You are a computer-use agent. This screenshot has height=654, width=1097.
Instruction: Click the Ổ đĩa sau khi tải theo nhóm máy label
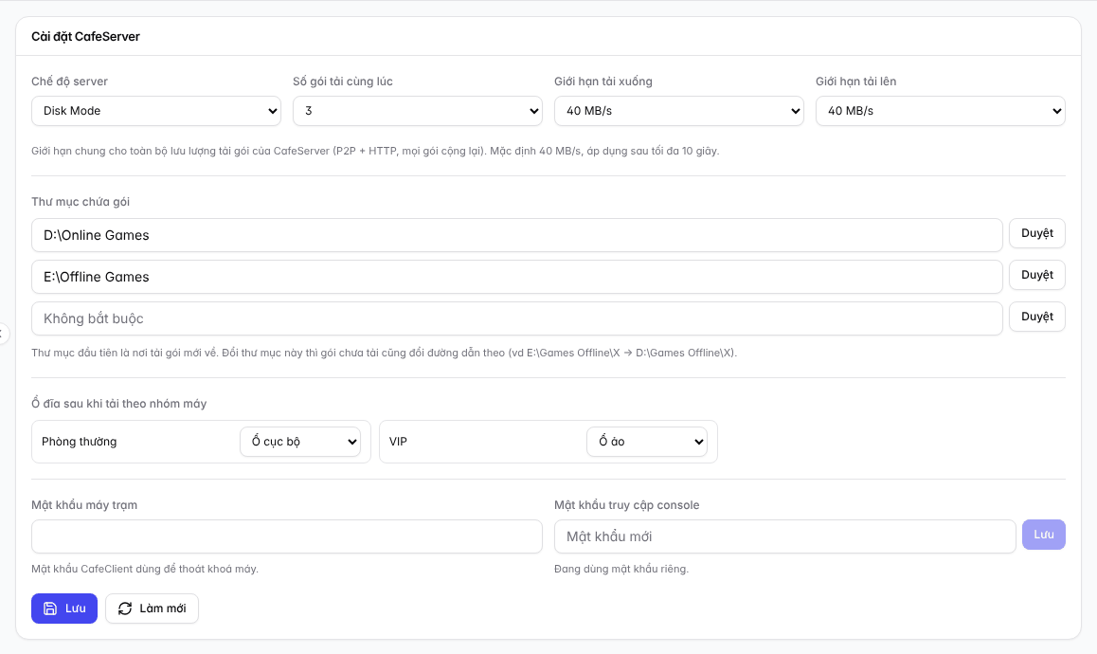click(119, 404)
